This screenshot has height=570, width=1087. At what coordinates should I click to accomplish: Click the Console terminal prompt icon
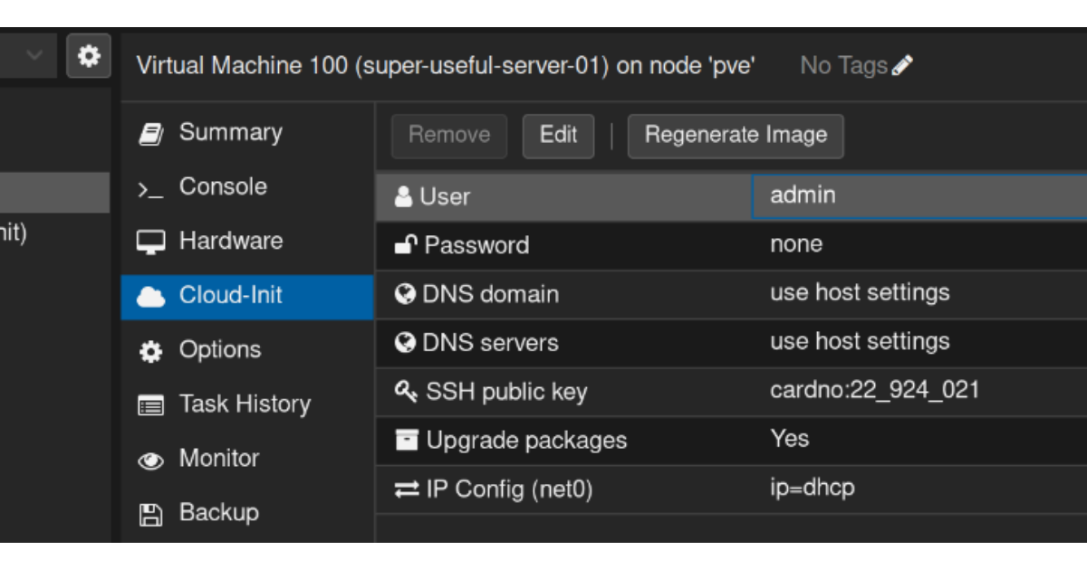[150, 188]
